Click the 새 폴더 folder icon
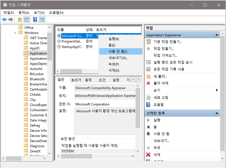The height and width of the screenshot is (168, 226). click(x=149, y=76)
